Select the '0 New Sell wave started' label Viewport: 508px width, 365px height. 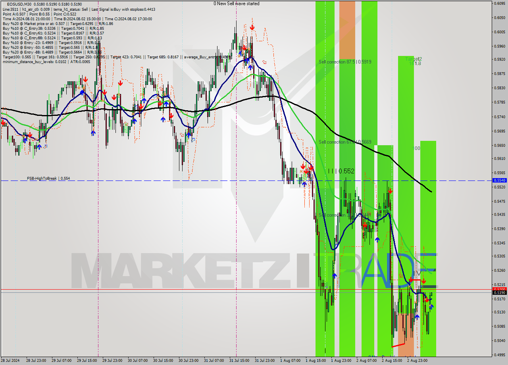click(237, 4)
